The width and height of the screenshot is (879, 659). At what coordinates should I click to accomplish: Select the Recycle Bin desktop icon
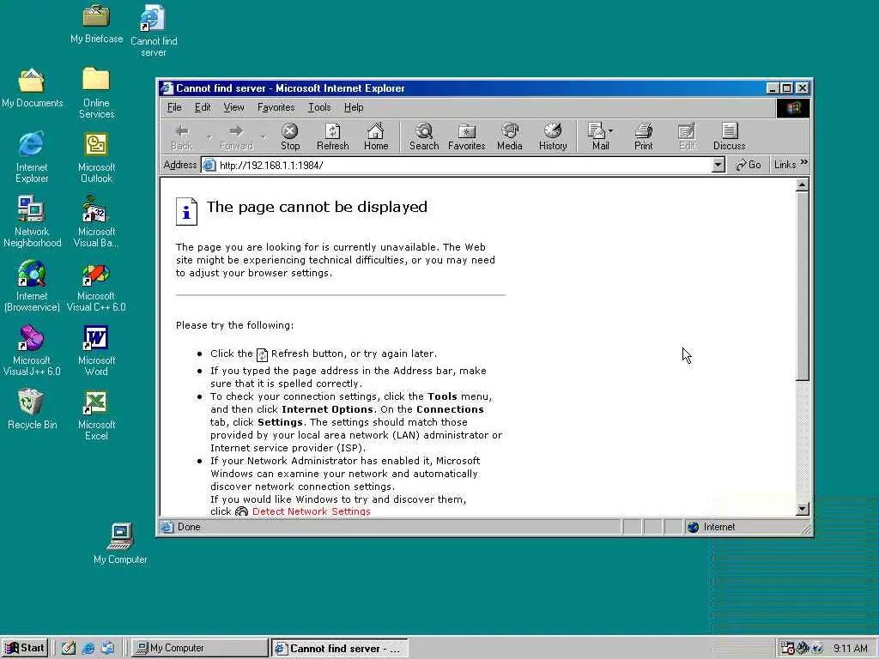pyautogui.click(x=32, y=409)
